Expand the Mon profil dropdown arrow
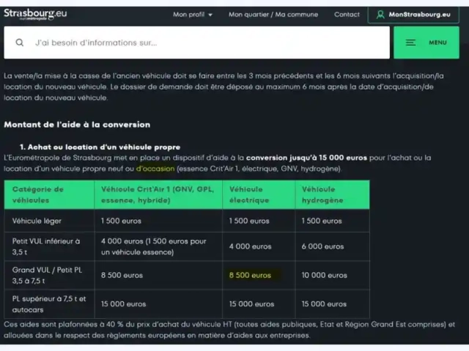 tap(210, 15)
